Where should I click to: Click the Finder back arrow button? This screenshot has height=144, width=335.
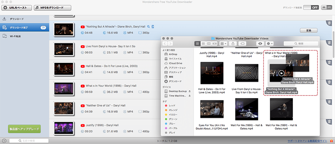pos(165,44)
